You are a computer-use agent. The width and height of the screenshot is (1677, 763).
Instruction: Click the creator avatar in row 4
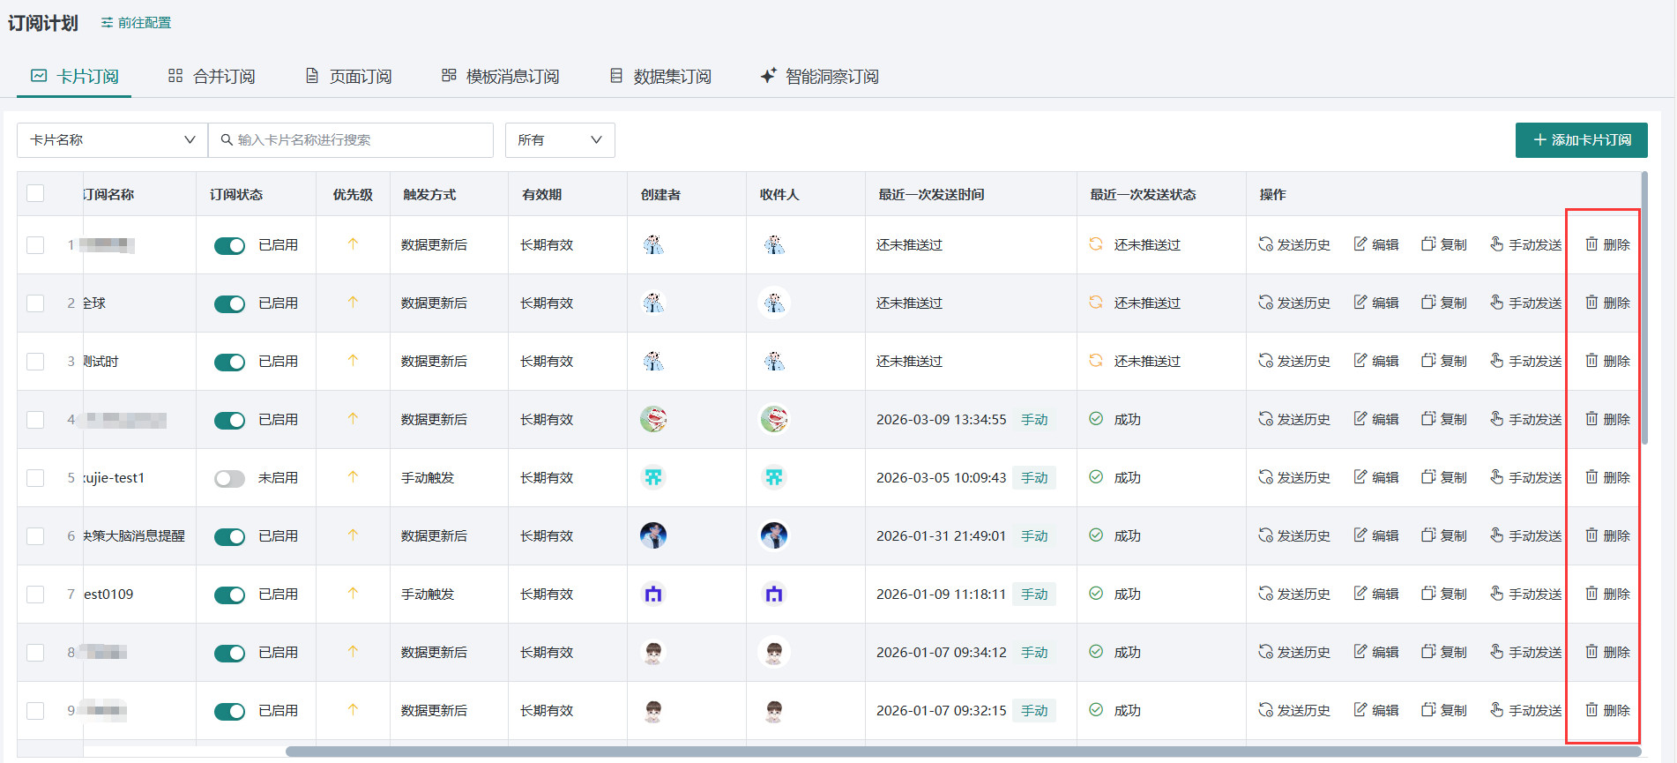click(x=653, y=419)
